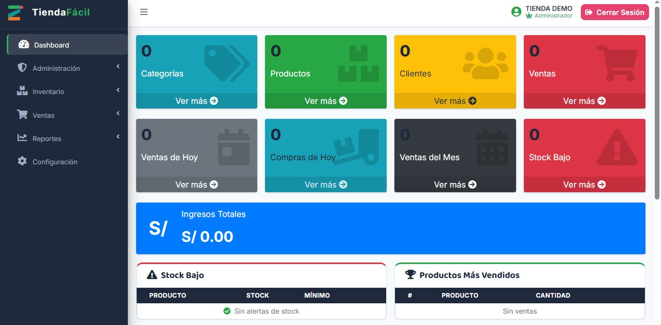661x325 pixels.
Task: Click the dolly cart icon in the Compras de Hoy card
Action: 357,147
